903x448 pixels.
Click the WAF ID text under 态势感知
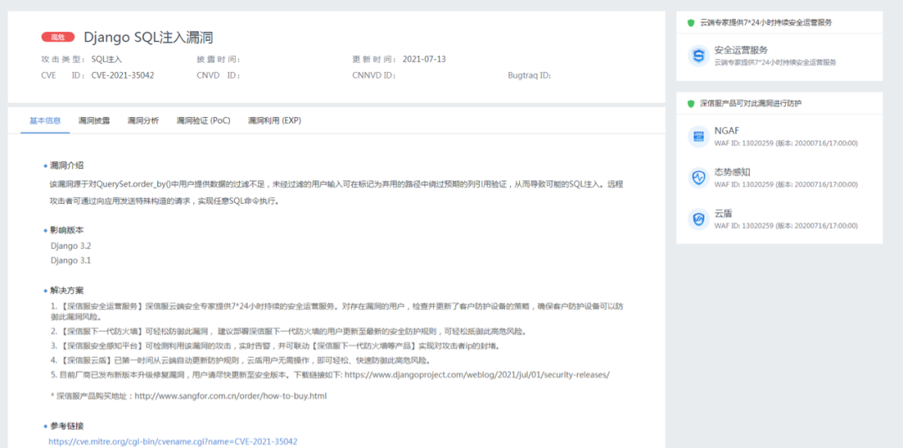786,185
